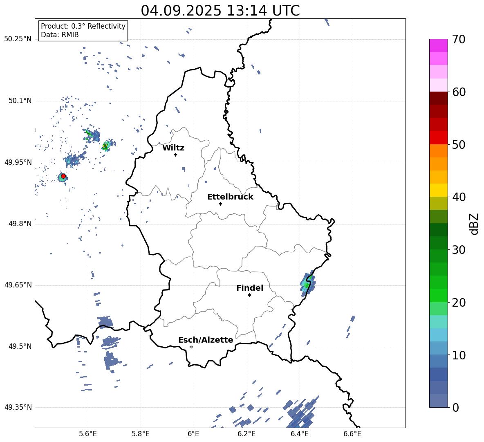Click the yellow 40 dBZ colorbar swatch
The height and width of the screenshot is (442, 484).
pos(438,190)
